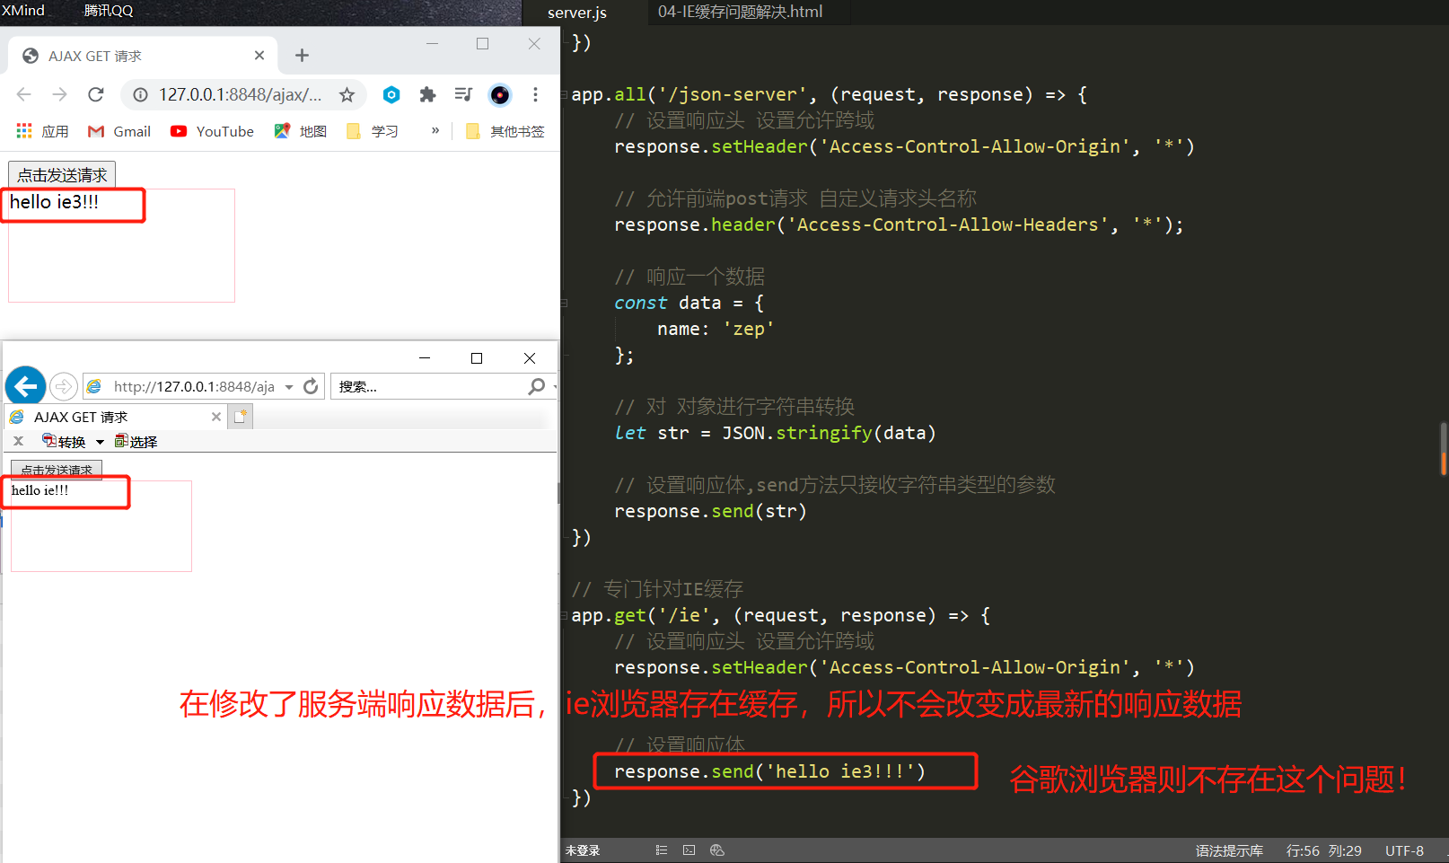Viewport: 1449px width, 863px height.
Task: Click IE 搜索 search box
Action: [x=430, y=386]
